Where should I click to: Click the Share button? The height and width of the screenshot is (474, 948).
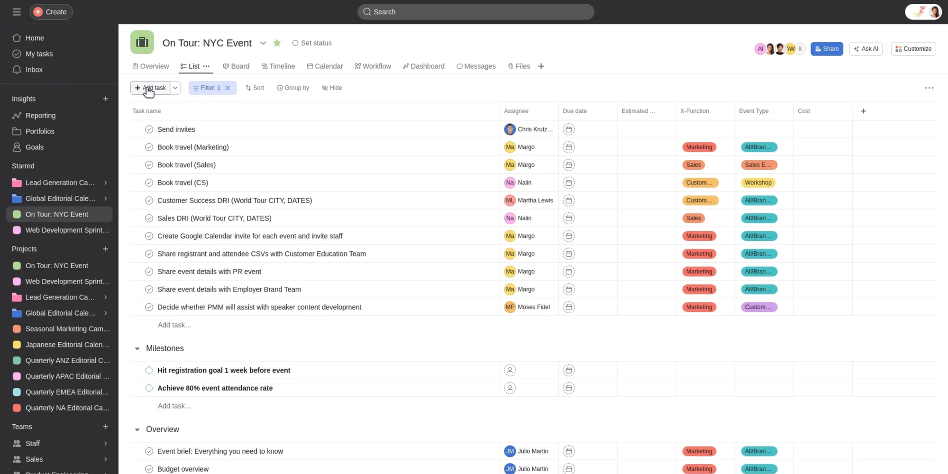click(x=827, y=48)
